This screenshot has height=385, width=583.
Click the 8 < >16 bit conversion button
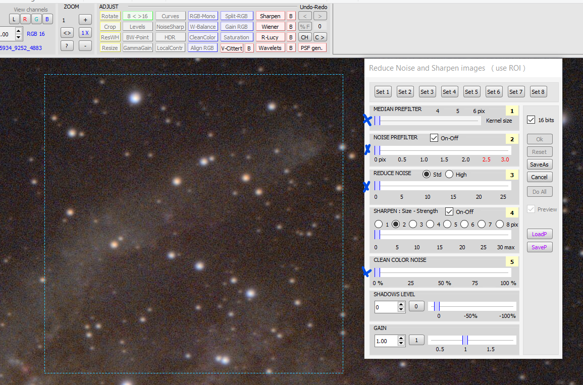138,16
